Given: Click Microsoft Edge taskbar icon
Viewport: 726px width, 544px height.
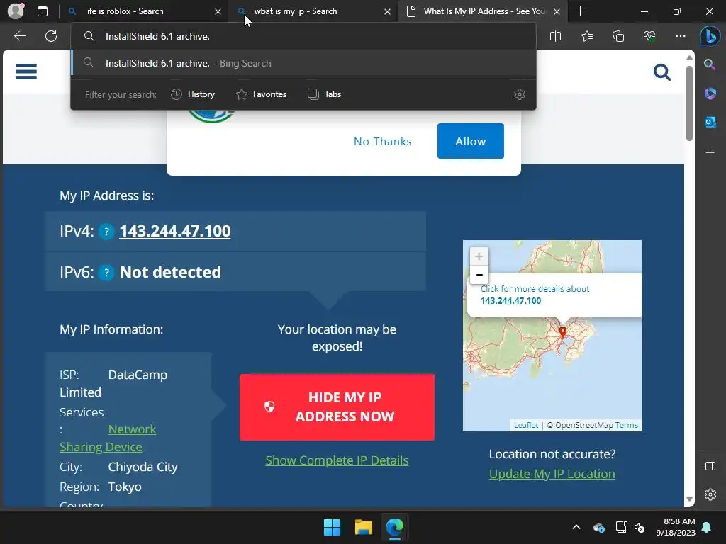Looking at the screenshot, I should pos(395,527).
